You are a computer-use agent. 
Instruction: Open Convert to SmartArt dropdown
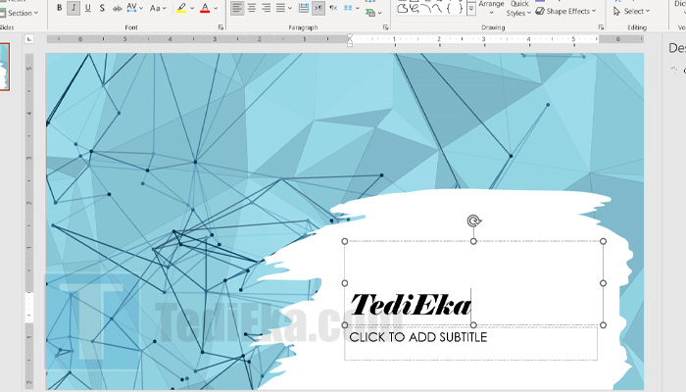click(373, 13)
